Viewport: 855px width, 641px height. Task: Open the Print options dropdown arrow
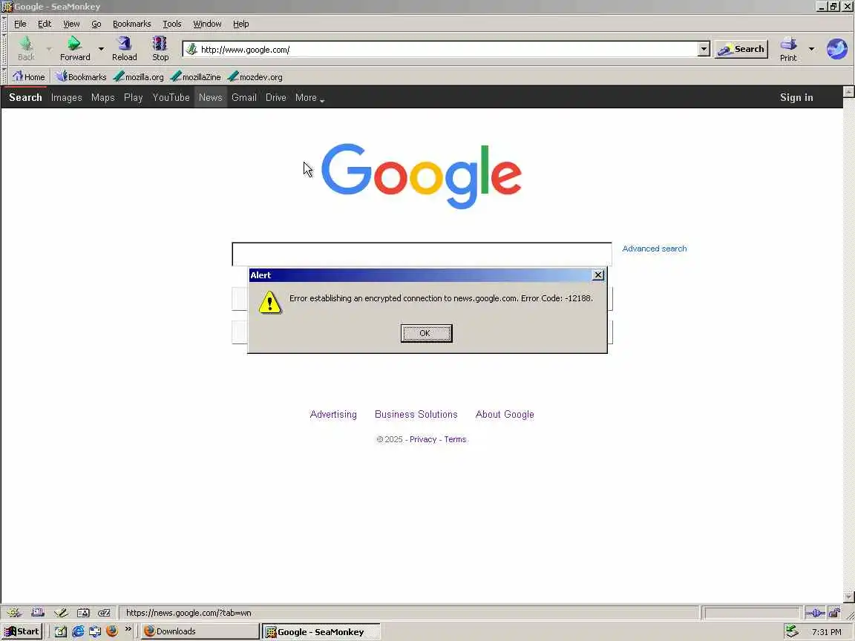tap(811, 49)
